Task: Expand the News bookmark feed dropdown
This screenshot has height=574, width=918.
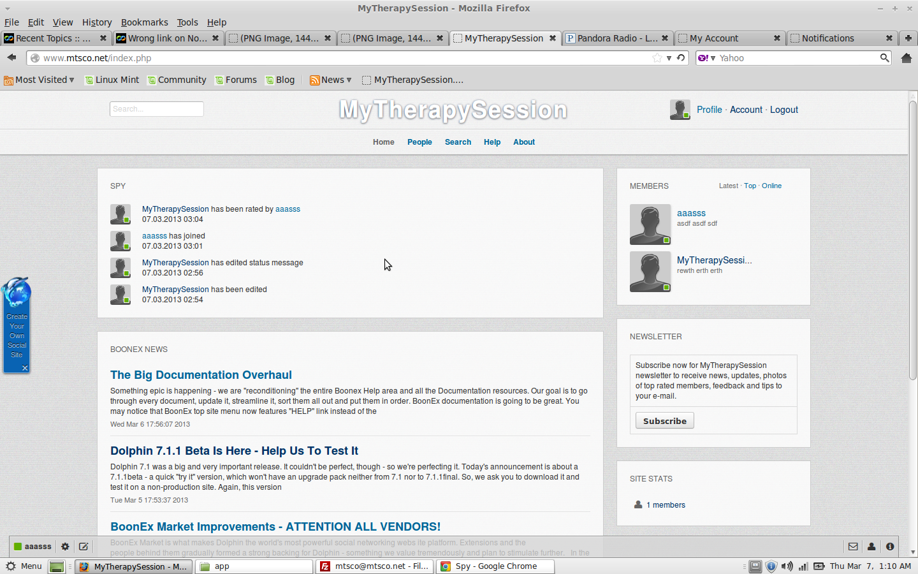Action: tap(349, 80)
